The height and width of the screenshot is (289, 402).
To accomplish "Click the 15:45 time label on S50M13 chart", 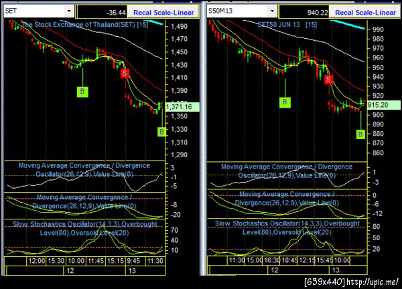I will [x=324, y=260].
